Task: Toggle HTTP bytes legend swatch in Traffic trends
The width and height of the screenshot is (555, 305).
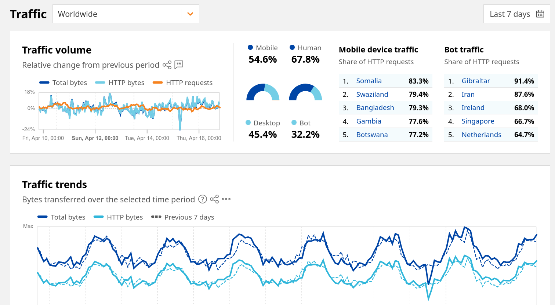Action: coord(99,217)
